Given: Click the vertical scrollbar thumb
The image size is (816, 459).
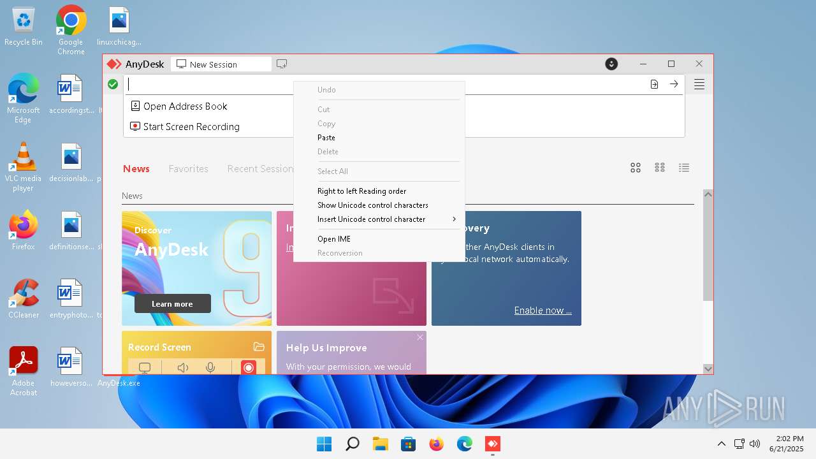Looking at the screenshot, I should click(708, 250).
